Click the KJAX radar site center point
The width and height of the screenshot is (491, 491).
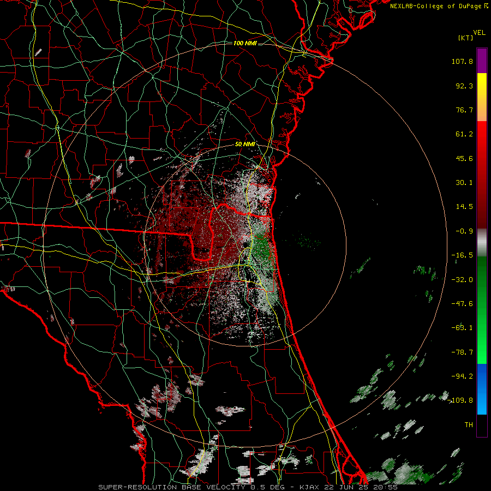[245, 244]
